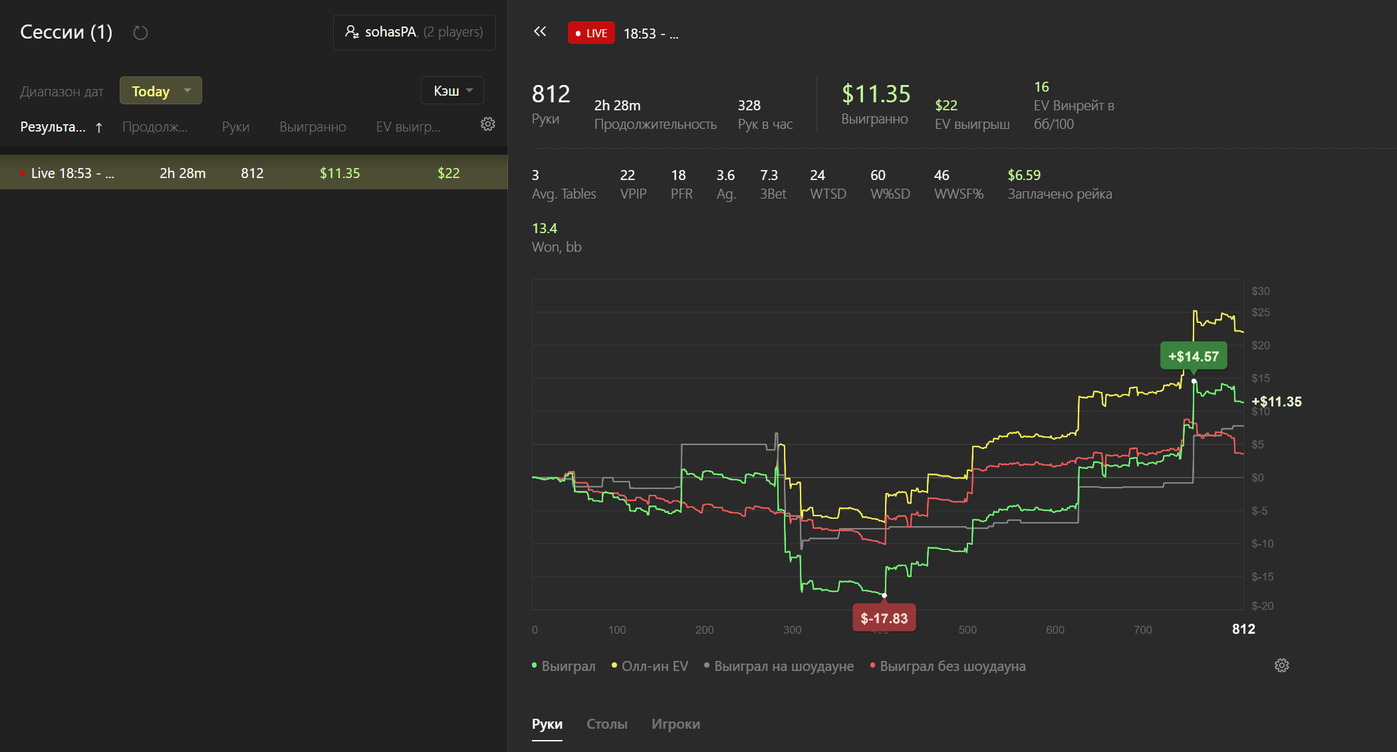Toggle the Олл-ин EV graph line
Screen dimensions: 1397x752
point(650,666)
